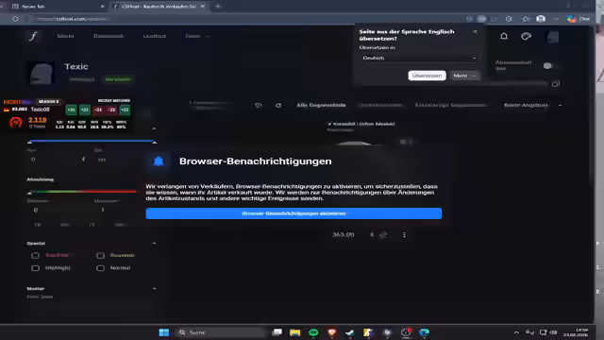Collapse the Spezial filter section
This screenshot has height=340, width=604.
tap(154, 244)
